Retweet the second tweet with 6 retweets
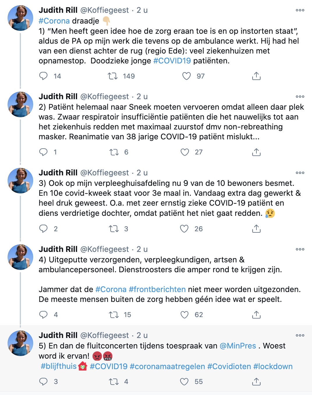 pos(114,152)
